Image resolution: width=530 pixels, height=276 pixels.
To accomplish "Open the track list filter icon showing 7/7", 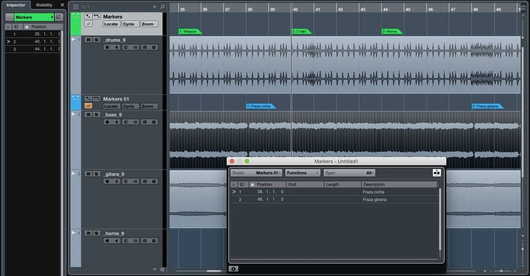I will (x=76, y=7).
